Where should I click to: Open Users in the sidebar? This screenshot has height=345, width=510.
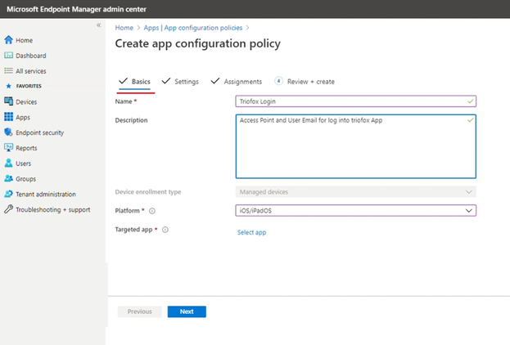point(24,164)
